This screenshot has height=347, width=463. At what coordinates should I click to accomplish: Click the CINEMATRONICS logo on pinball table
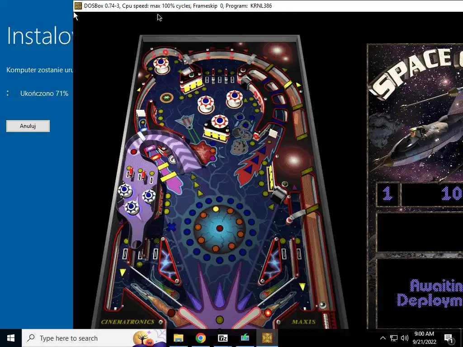[128, 322]
